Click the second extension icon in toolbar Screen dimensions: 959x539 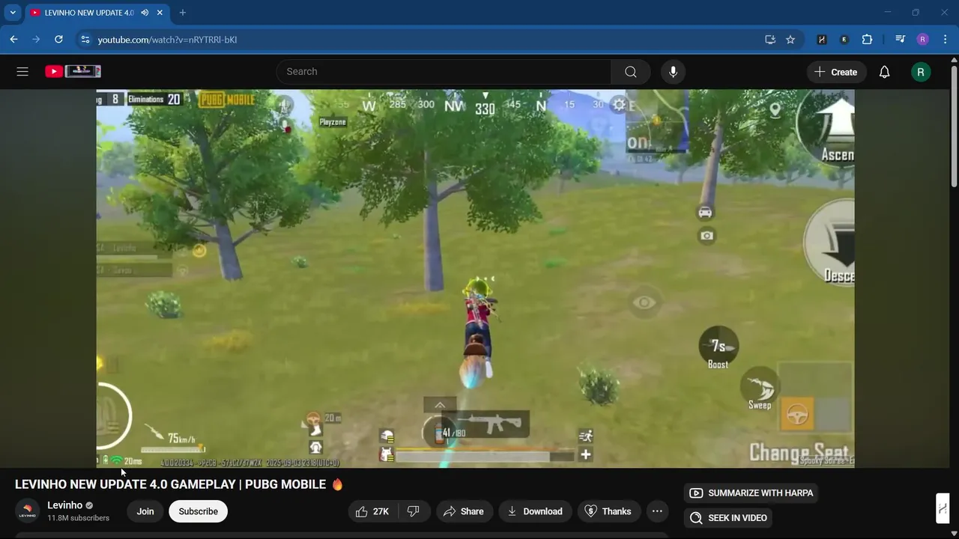[844, 40]
